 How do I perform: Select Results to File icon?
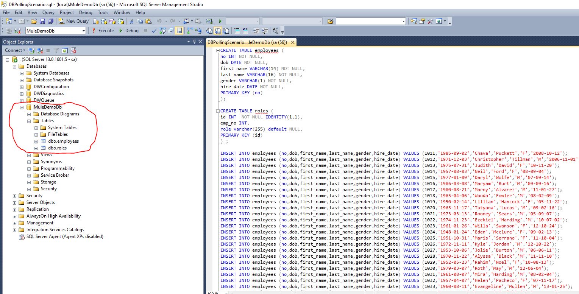pos(226,31)
